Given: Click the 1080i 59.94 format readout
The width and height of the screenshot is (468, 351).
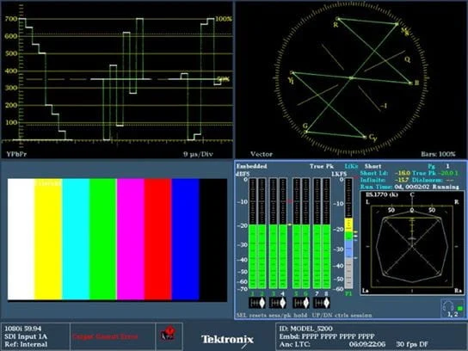Looking at the screenshot, I should pyautogui.click(x=23, y=329).
